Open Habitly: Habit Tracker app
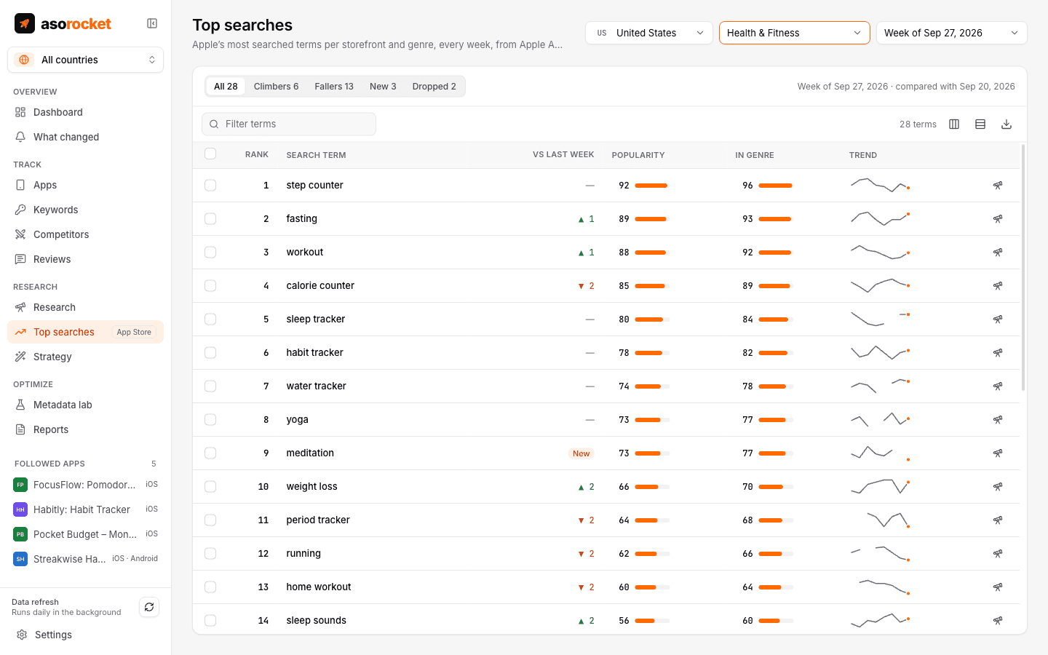This screenshot has height=655, width=1048. [85, 509]
